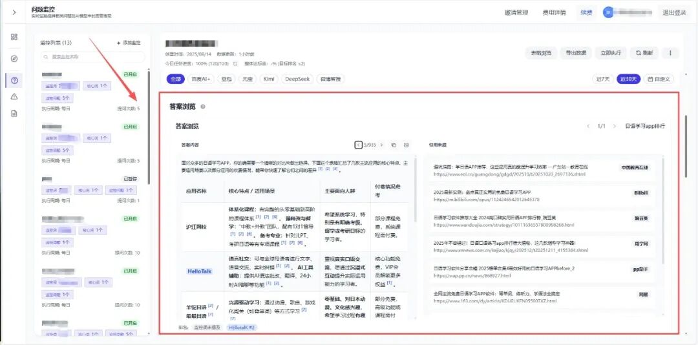Viewport: 698px width, 345px height.
Task: Open the 自定义 custom date picker
Action: click(659, 79)
